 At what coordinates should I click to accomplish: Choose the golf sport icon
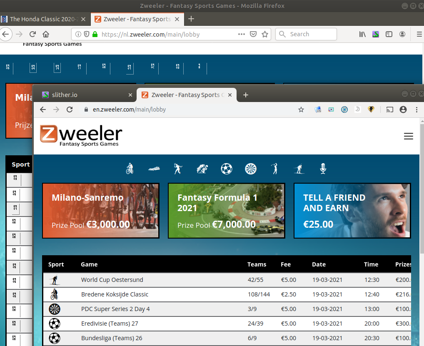pos(275,169)
